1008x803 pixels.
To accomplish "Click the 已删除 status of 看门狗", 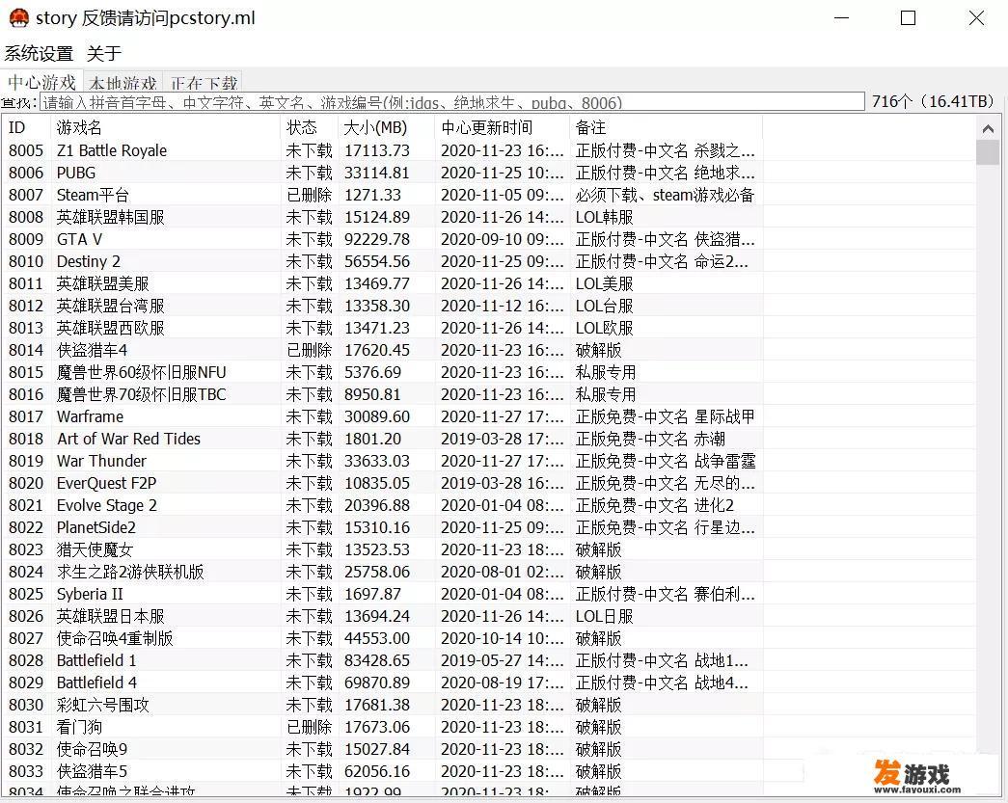I will click(310, 727).
